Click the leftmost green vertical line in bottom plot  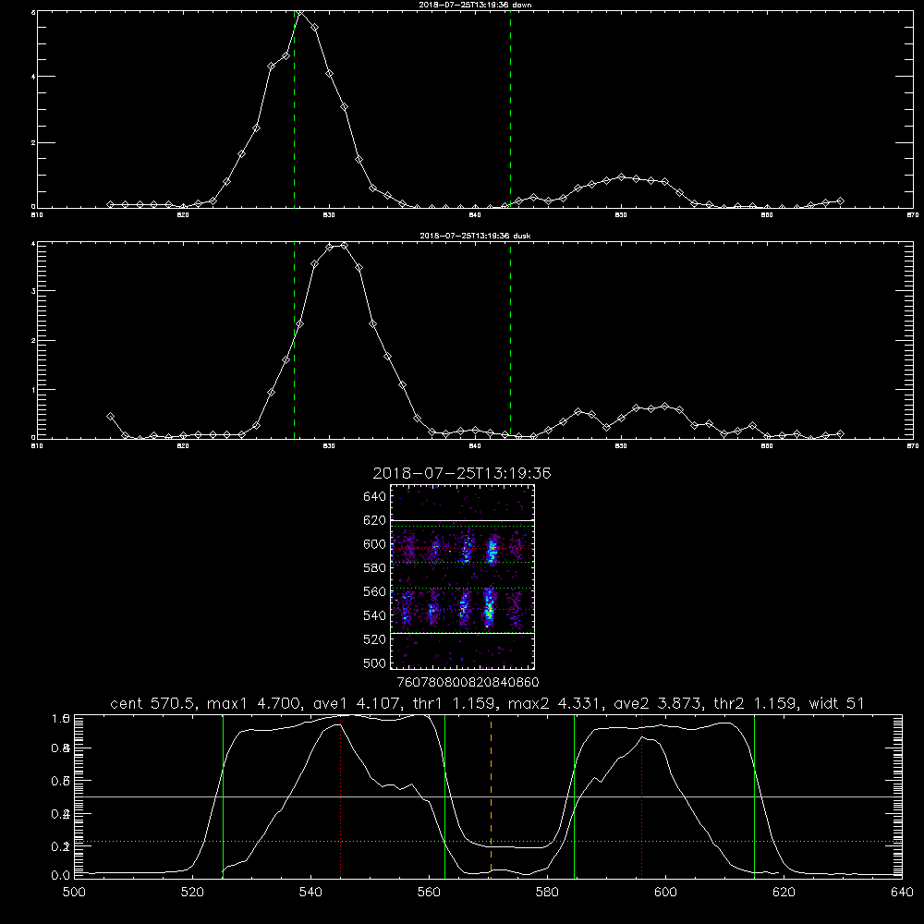(223, 796)
